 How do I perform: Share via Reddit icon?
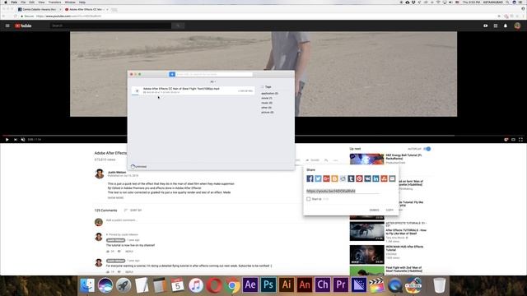(x=343, y=178)
